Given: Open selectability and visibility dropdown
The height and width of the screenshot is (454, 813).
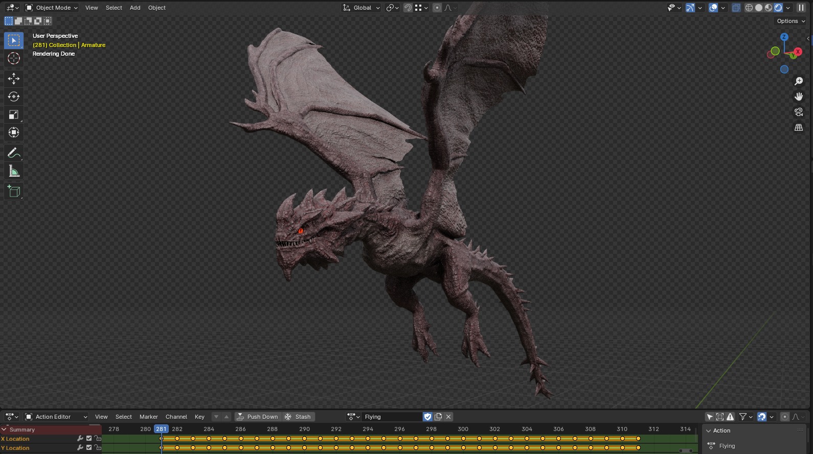Looking at the screenshot, I should [674, 8].
